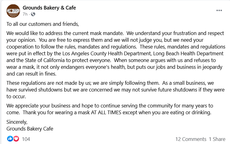230x144 pixels.
Task: Click the mask mandate paragraph text
Action: (116, 53)
